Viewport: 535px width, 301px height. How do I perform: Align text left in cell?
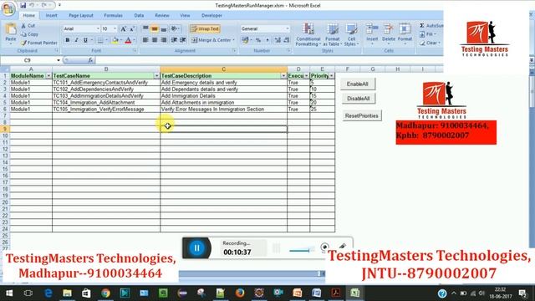point(145,40)
